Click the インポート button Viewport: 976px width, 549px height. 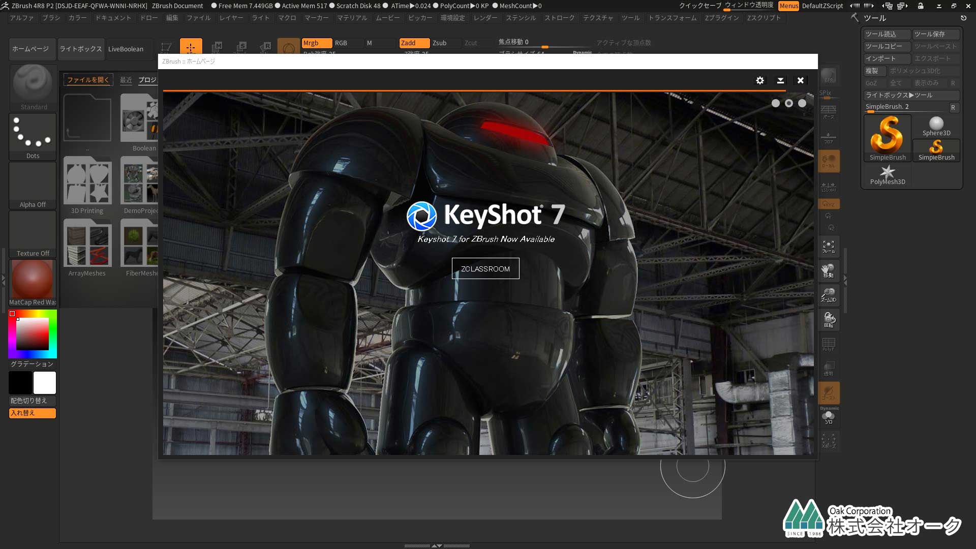(887, 58)
